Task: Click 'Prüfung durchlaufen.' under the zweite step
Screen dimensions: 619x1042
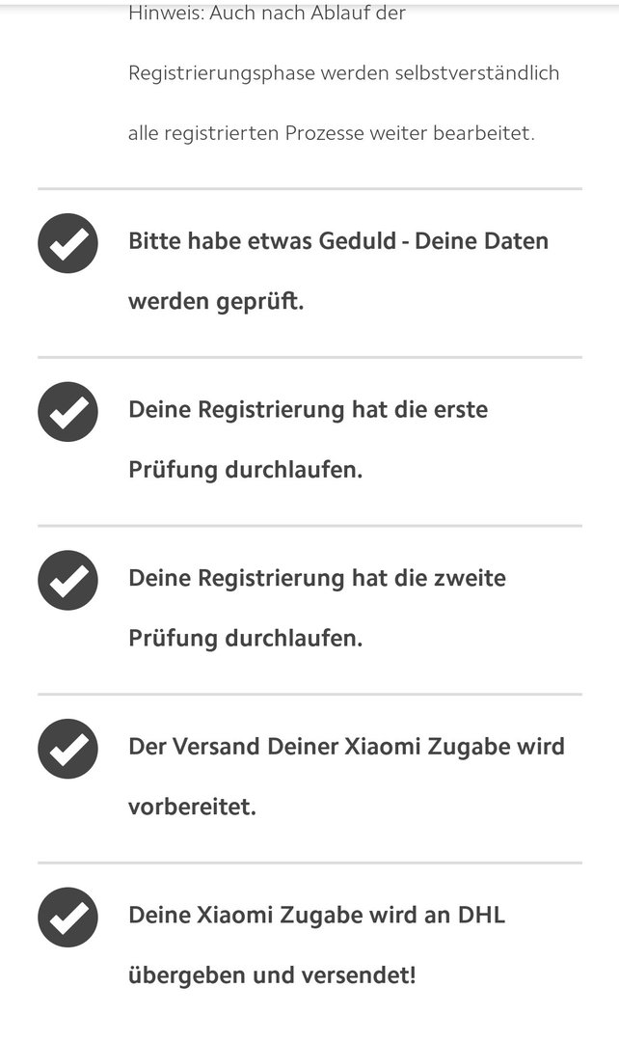Action: 246,639
